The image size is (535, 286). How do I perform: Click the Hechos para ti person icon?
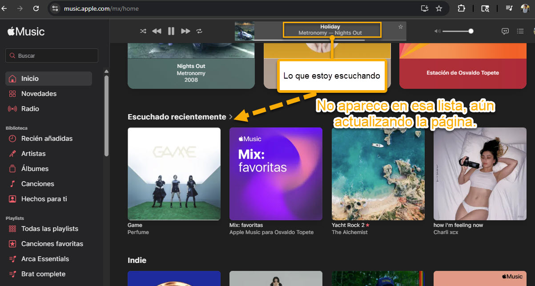(x=12, y=199)
